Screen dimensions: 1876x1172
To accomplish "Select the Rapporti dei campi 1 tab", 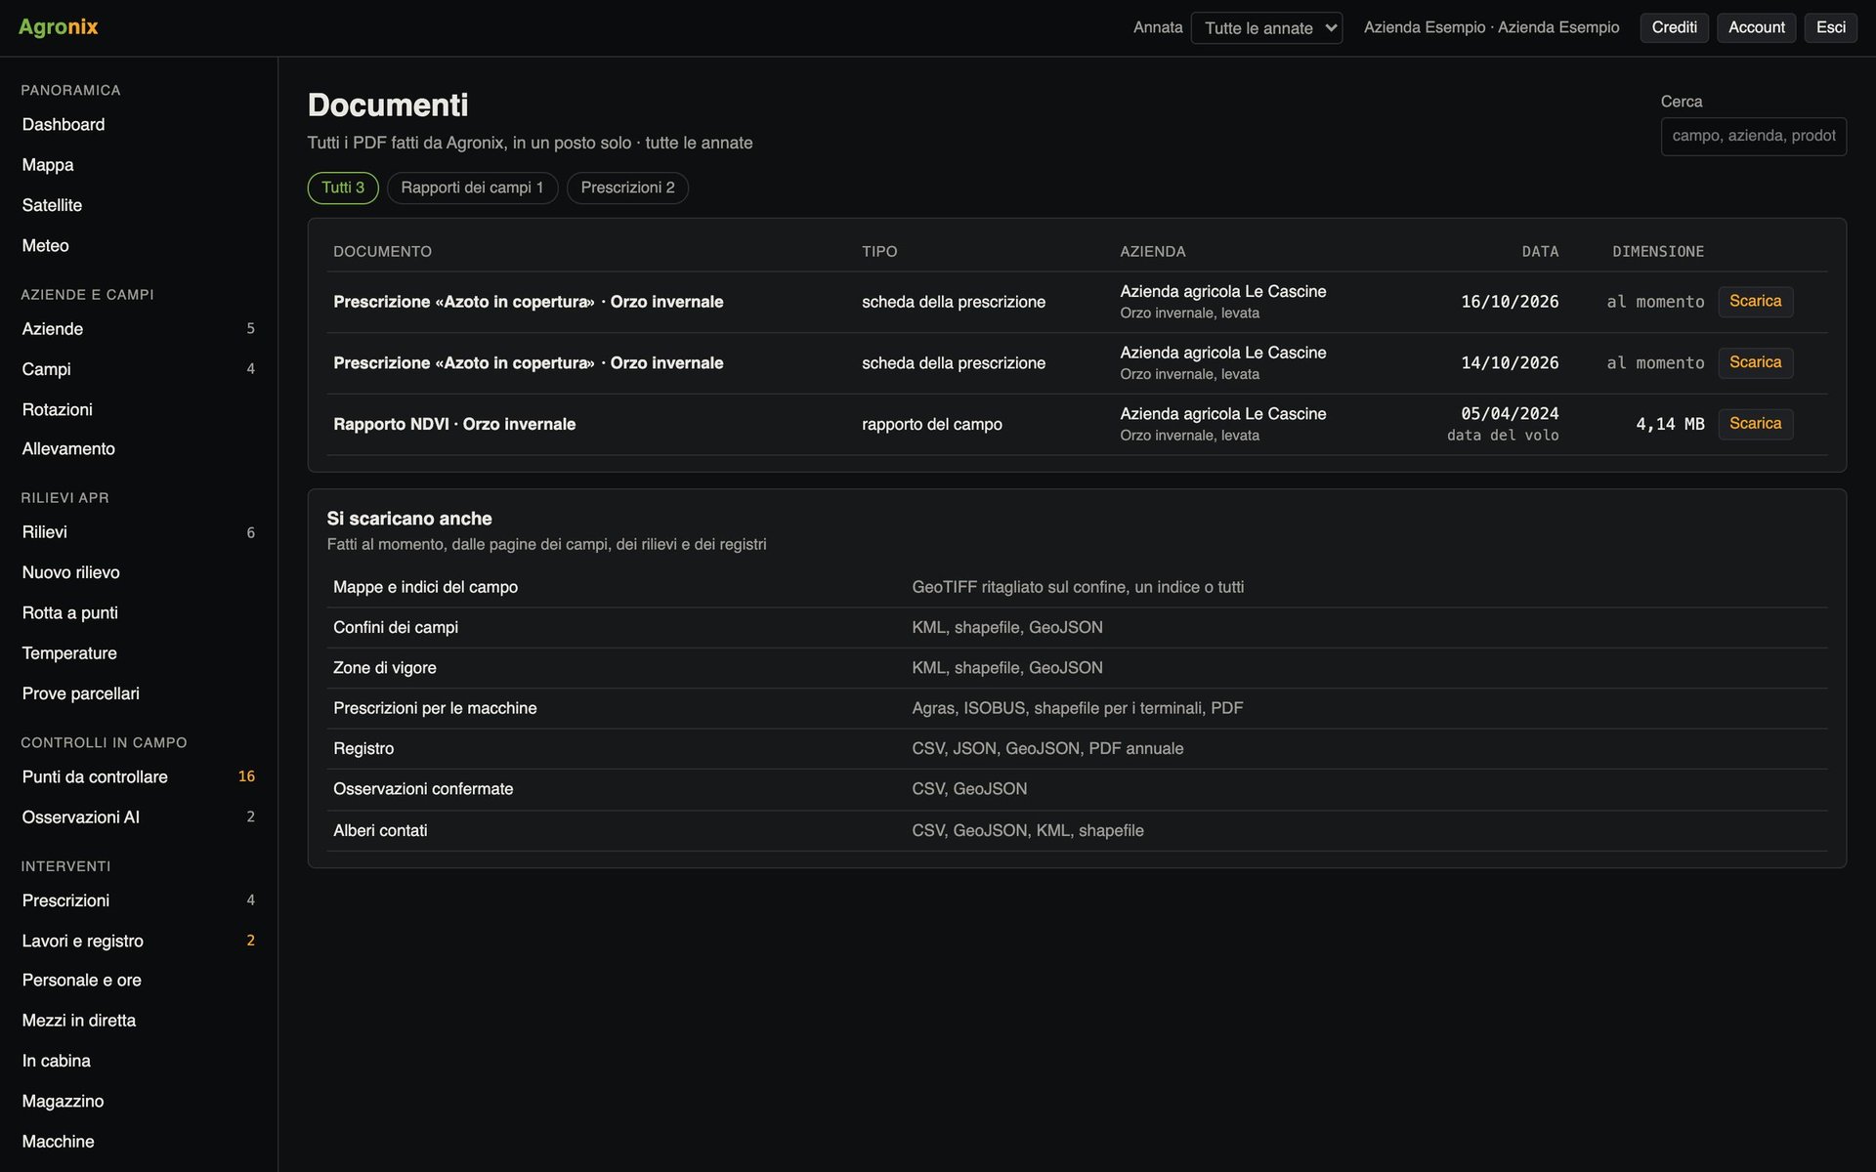I will click(472, 188).
